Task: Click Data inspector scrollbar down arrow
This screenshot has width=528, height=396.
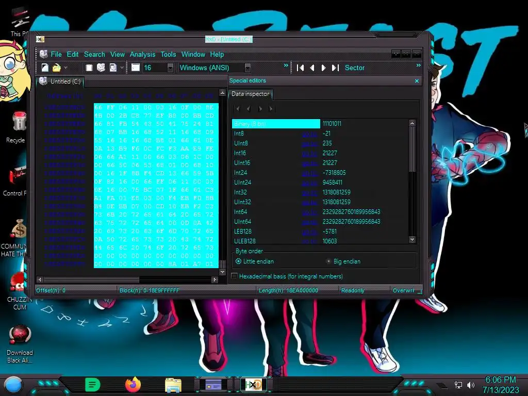Action: [x=412, y=239]
